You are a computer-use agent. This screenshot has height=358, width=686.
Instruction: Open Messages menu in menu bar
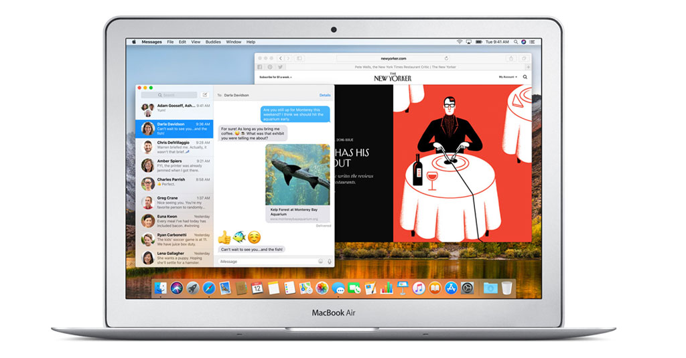click(x=152, y=42)
